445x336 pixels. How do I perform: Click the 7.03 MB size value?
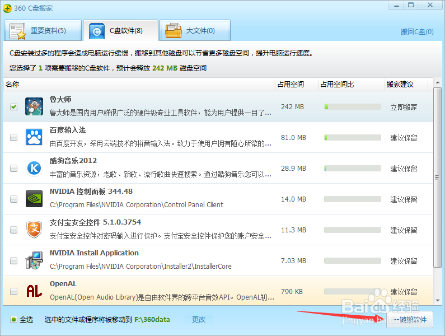click(293, 260)
